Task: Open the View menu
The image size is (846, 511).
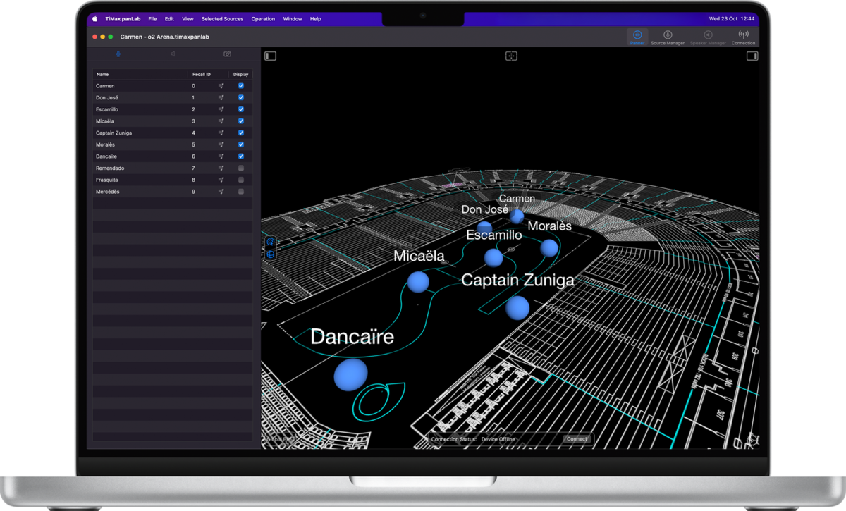Action: 188,19
